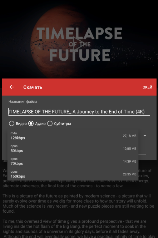Tap the Big Bang description paragraph
This screenshot has width=158, height=238.
click(79, 229)
